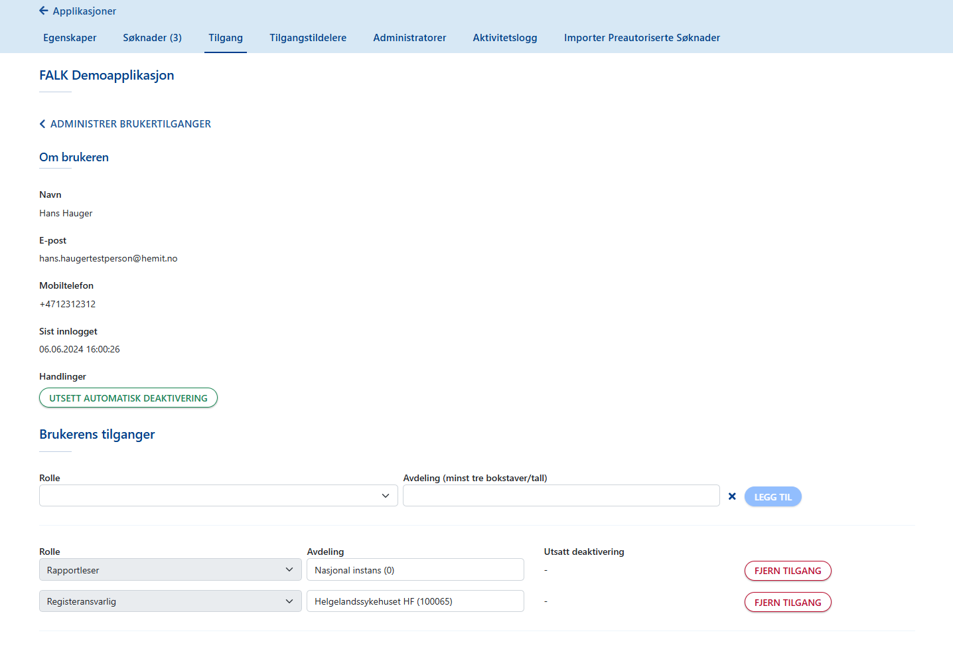Select the Tilgang tab
The width and height of the screenshot is (953, 669).
point(226,38)
